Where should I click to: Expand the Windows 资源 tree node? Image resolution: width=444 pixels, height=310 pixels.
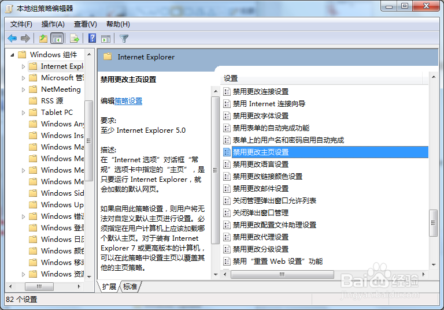(23, 274)
